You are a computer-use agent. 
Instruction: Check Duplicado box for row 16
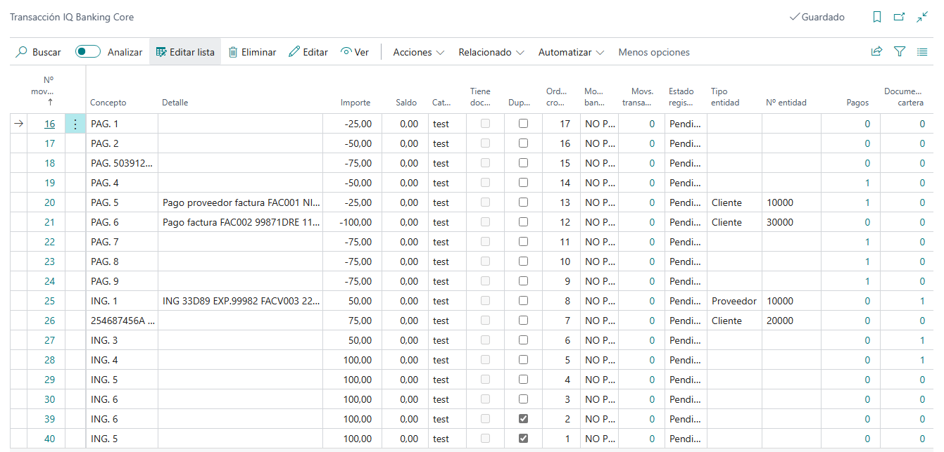pos(523,124)
